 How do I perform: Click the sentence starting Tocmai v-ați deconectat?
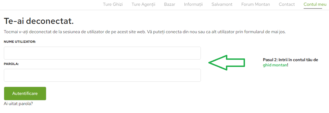(x=74, y=32)
